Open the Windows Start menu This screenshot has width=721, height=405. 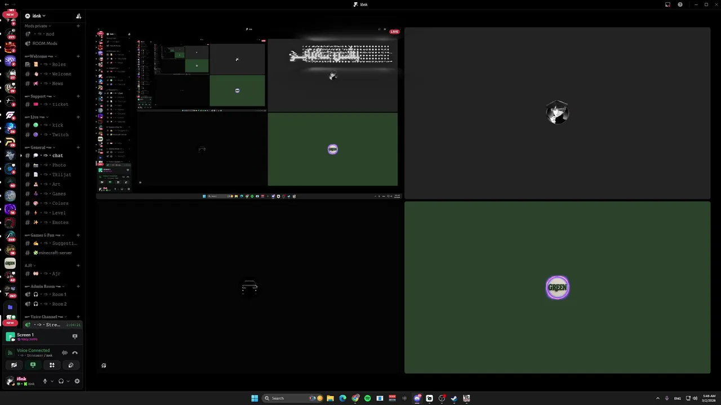pyautogui.click(x=255, y=398)
